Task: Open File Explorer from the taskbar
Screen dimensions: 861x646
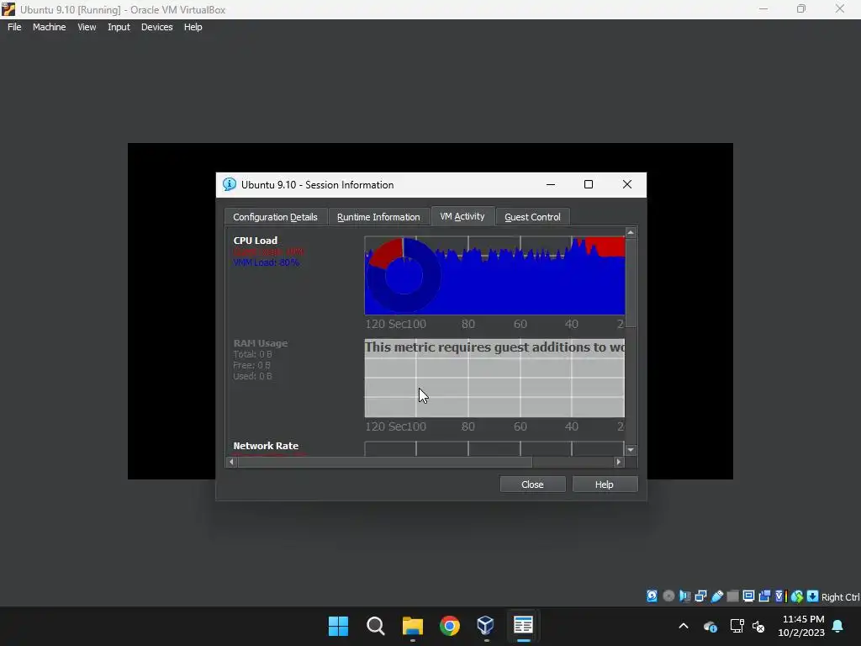Action: point(412,626)
